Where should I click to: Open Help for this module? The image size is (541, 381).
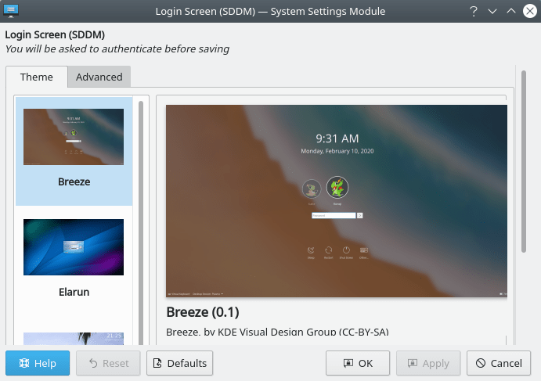pos(38,363)
